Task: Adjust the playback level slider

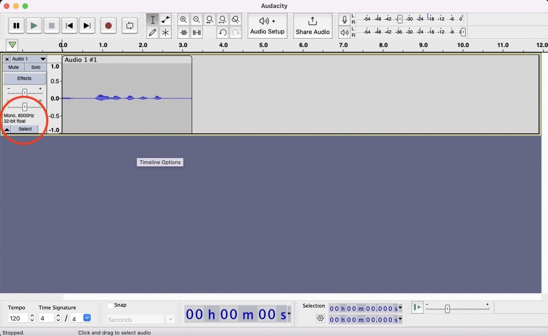Action: (463, 32)
